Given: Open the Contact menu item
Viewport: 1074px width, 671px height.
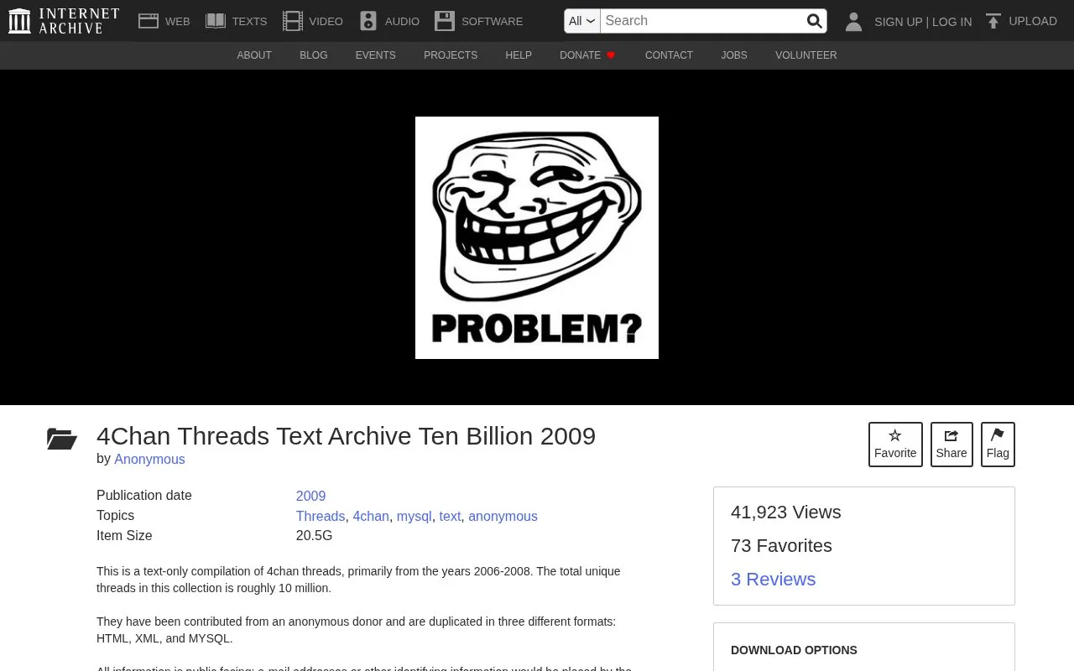Looking at the screenshot, I should point(669,55).
